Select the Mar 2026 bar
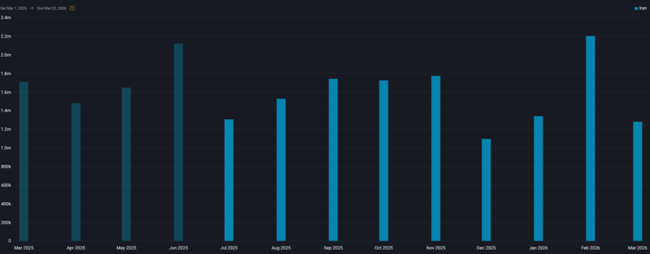This screenshot has width=650, height=254. (x=637, y=182)
